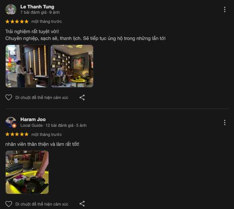The image size is (234, 209).
Task: Open options menu for Le Thanh Tung's review
Action: click(x=224, y=10)
